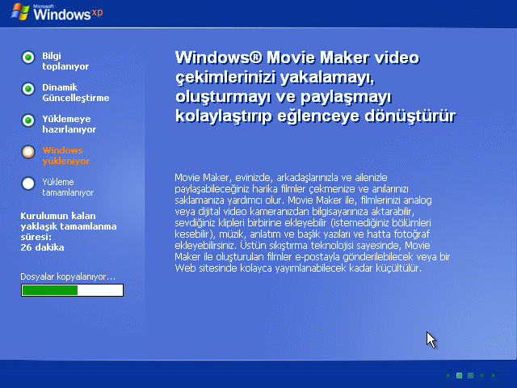Click the 'Yüklemeye hazırlanıyor' completed step bullet
517x388 pixels.
pyautogui.click(x=28, y=120)
